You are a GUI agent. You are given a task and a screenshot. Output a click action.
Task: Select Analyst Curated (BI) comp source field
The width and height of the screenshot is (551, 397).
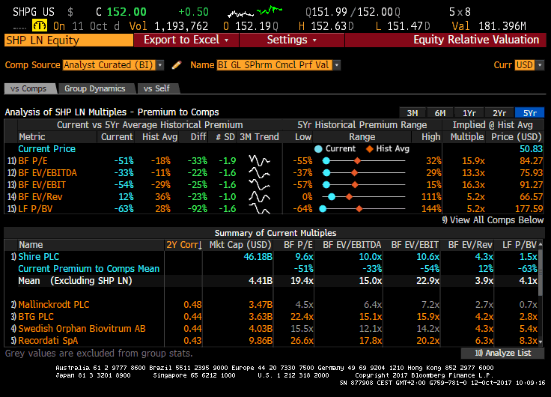pyautogui.click(x=109, y=65)
